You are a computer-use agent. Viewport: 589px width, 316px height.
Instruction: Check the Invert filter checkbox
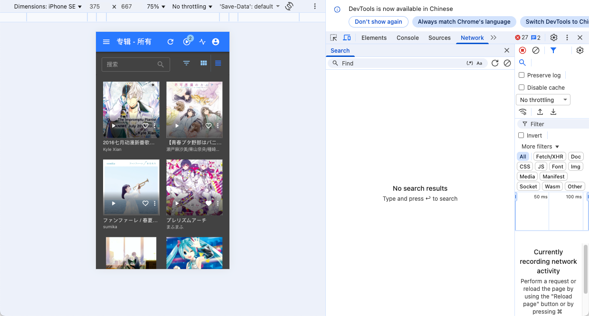(521, 135)
